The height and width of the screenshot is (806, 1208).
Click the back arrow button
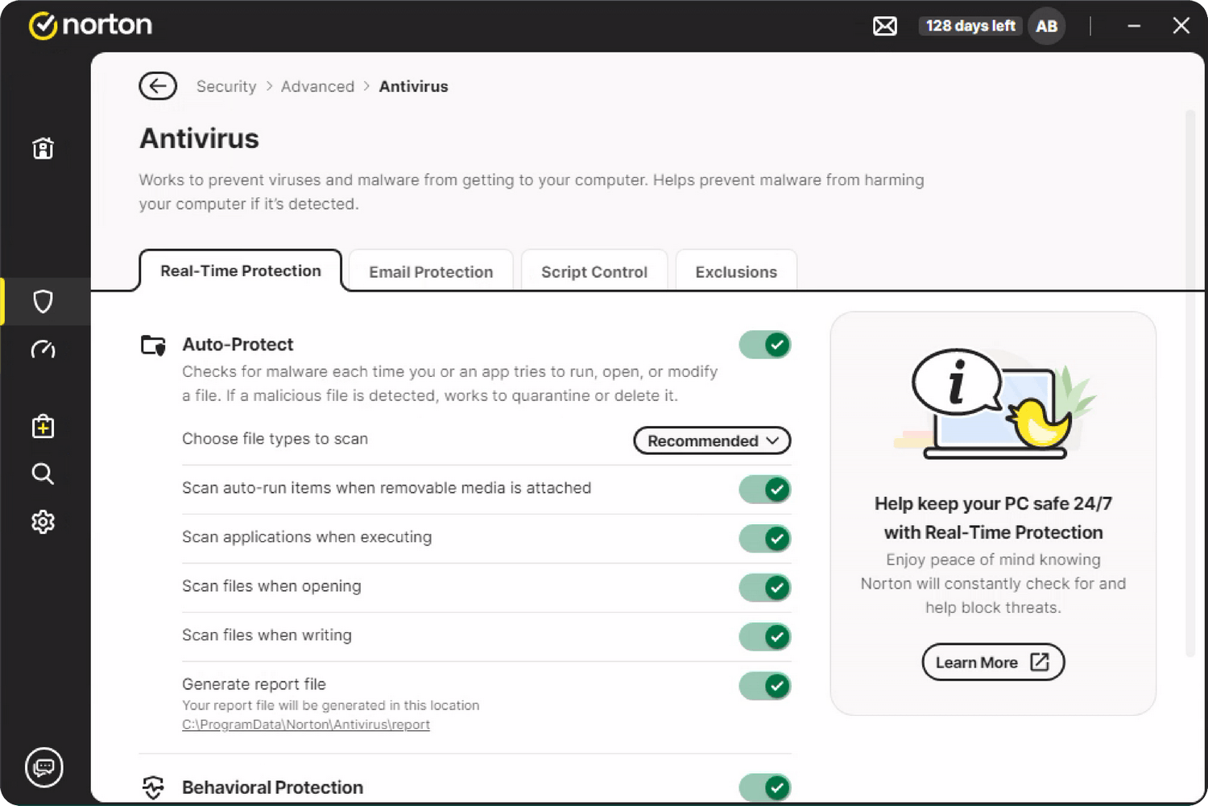[x=158, y=86]
